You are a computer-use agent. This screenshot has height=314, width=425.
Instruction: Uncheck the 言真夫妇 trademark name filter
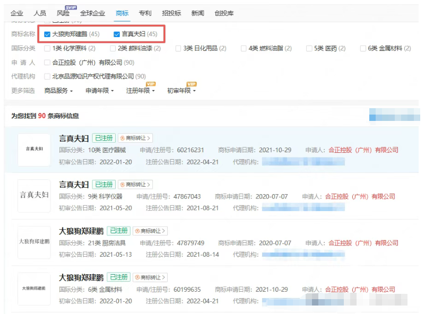pyautogui.click(x=117, y=34)
